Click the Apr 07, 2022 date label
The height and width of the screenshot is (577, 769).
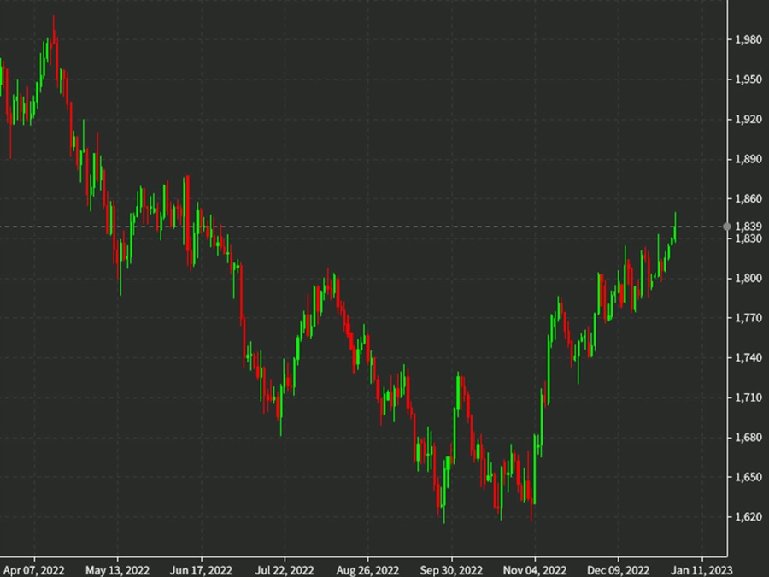pyautogui.click(x=32, y=568)
